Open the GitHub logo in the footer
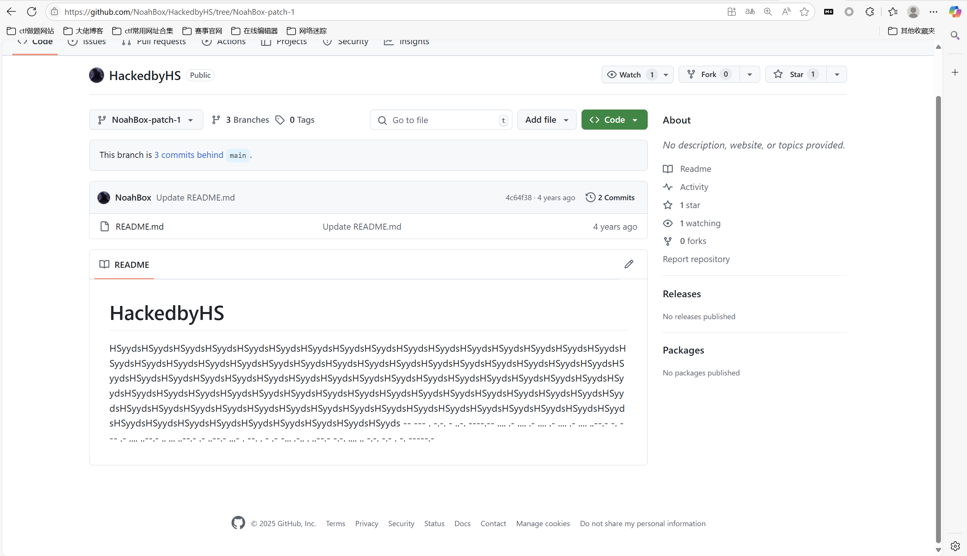The width and height of the screenshot is (967, 556). click(238, 523)
